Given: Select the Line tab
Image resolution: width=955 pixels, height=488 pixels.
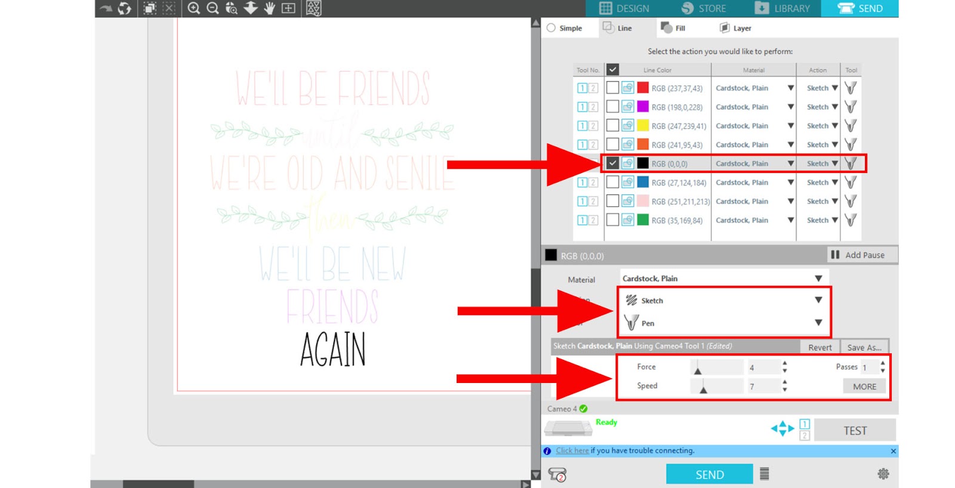Looking at the screenshot, I should [x=617, y=28].
